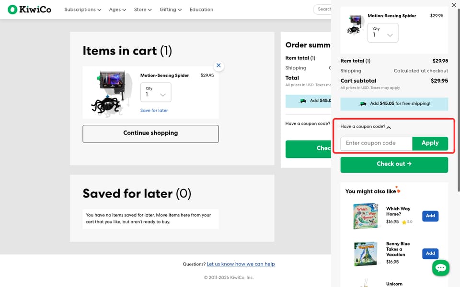Click the Continue shopping button
460x287 pixels.
(150, 134)
